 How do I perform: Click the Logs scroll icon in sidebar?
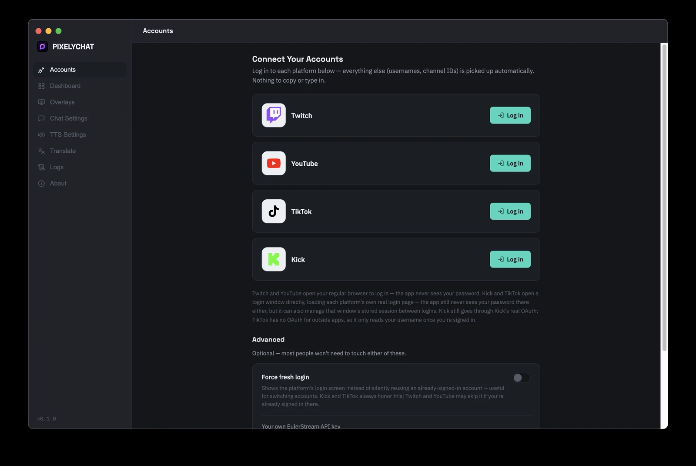click(41, 167)
